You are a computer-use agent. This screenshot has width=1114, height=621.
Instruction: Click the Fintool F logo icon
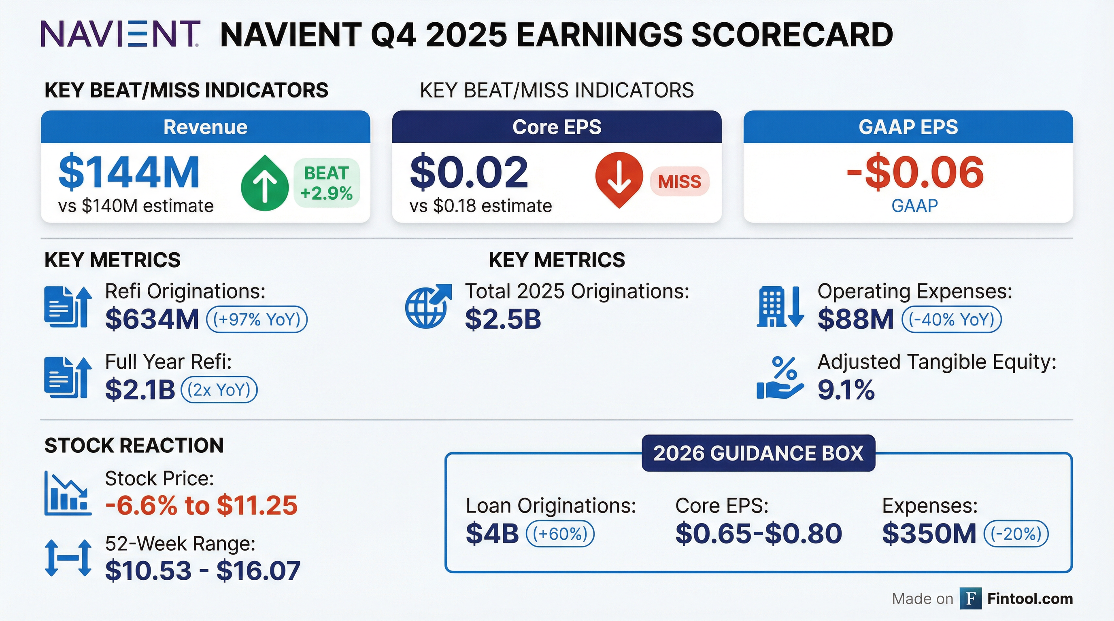tap(970, 598)
